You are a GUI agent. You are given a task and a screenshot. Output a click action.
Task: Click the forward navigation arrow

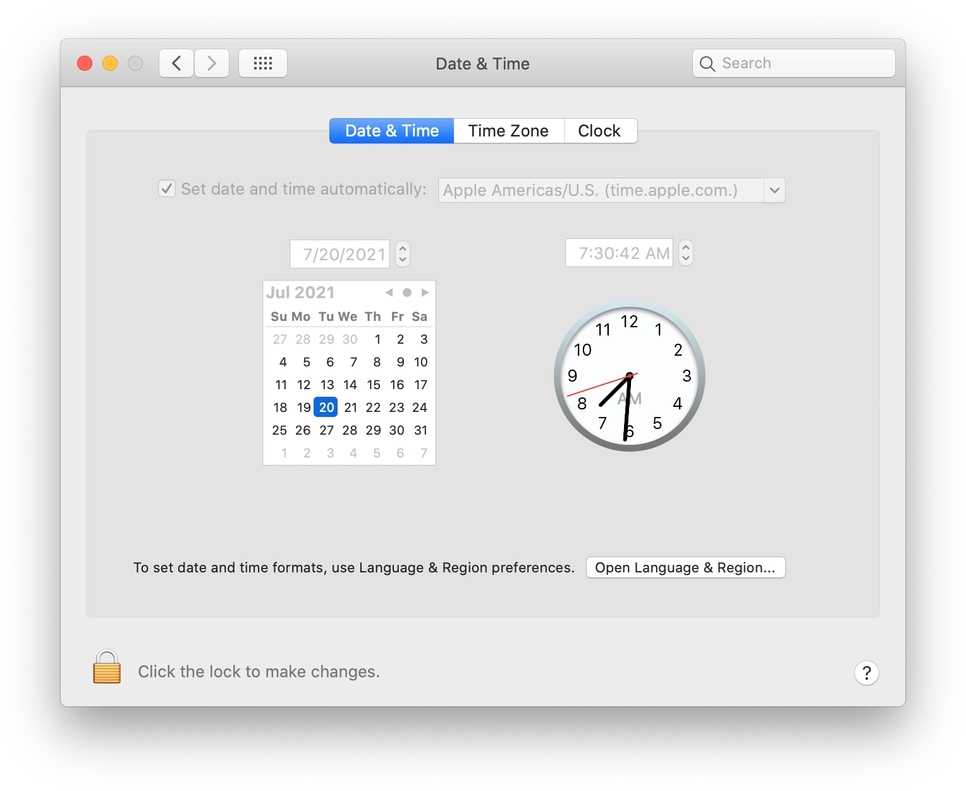point(212,63)
